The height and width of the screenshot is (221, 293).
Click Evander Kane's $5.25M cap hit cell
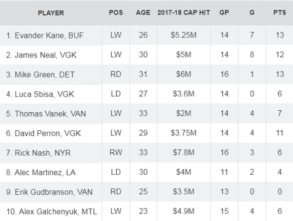(x=185, y=36)
